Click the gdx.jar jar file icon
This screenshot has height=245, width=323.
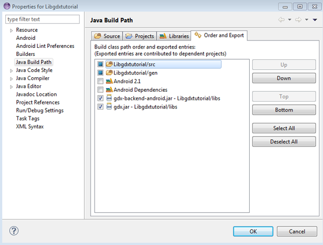pos(109,107)
